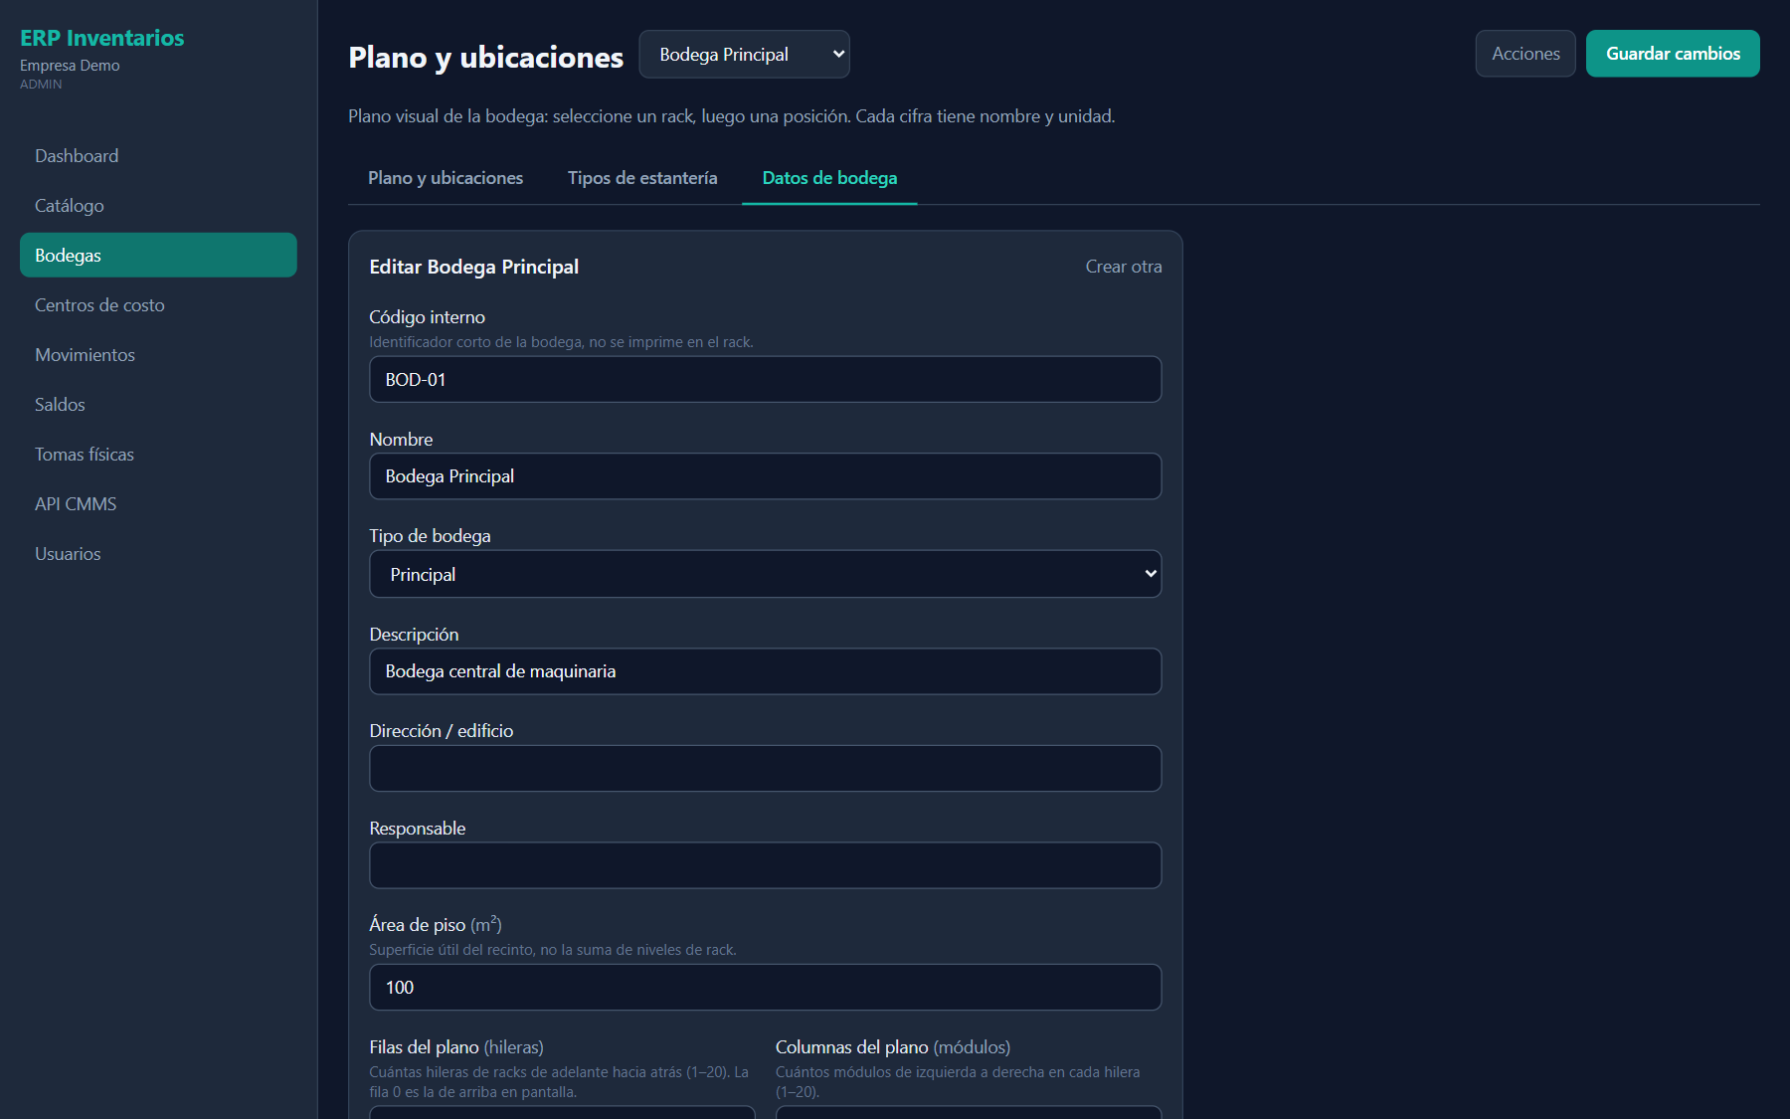Click the Editar Bodega Principal heading
This screenshot has width=1790, height=1119.
point(473,267)
